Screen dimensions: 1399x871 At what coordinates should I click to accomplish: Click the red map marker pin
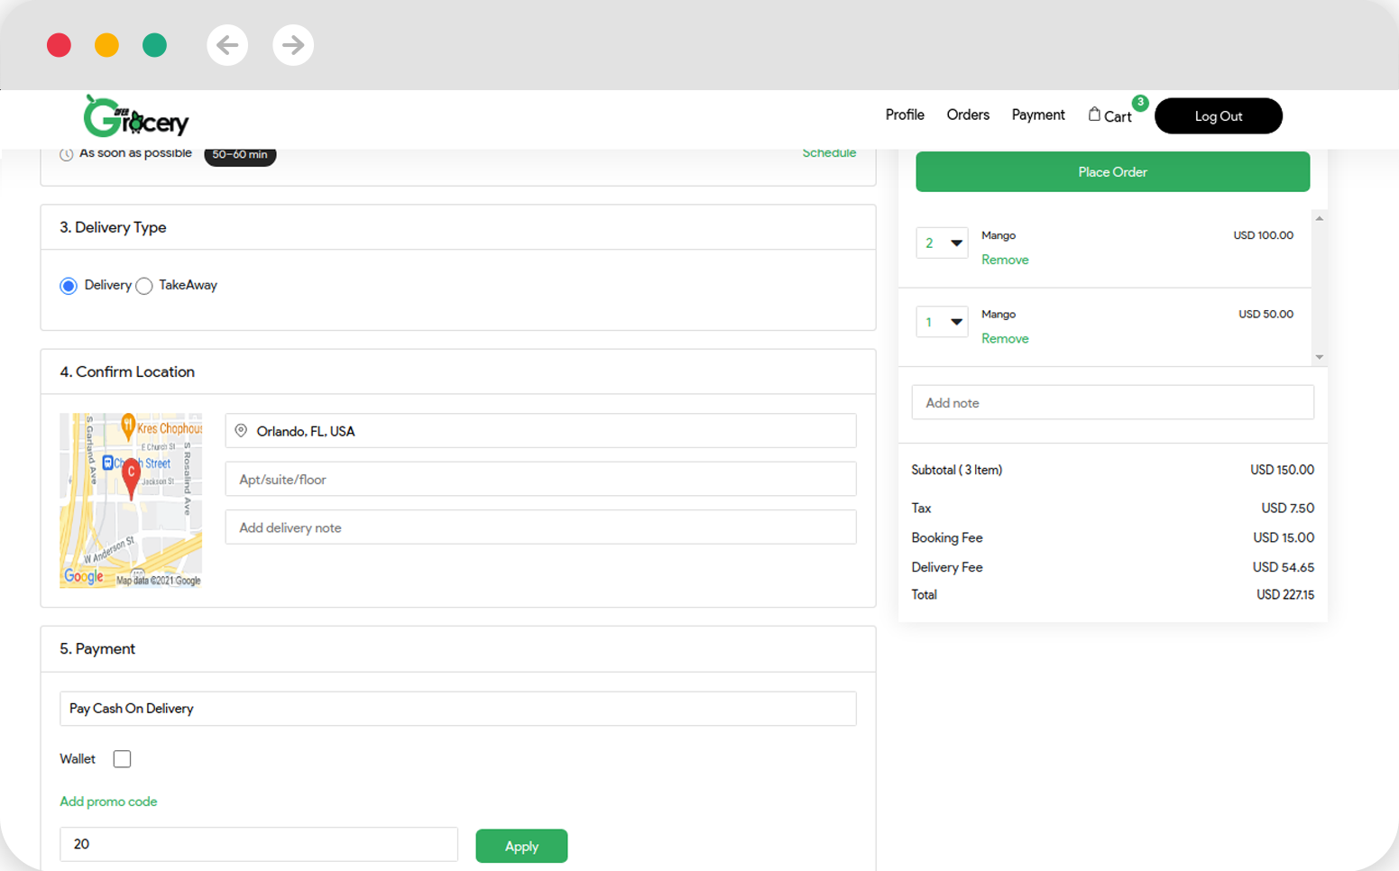click(x=132, y=479)
